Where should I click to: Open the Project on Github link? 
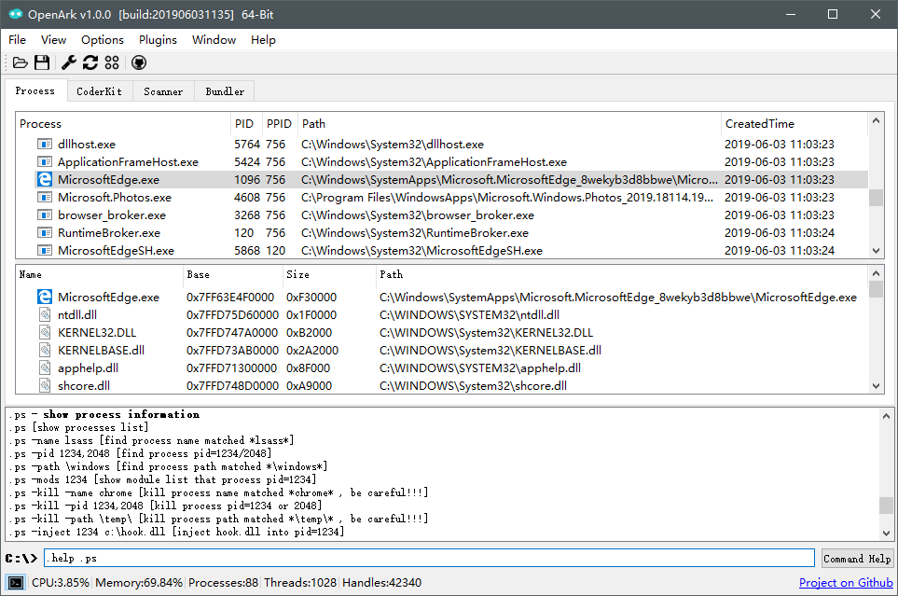[846, 583]
